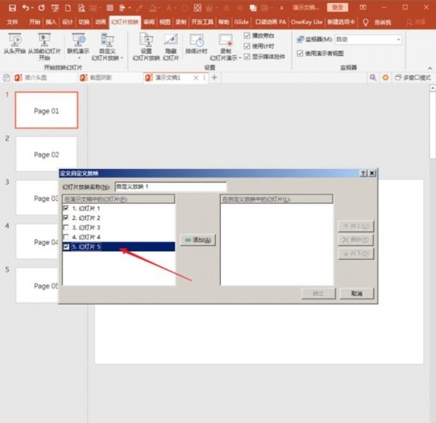Screen dimensions: 436x423
Task: Toggle the 使用计时 checkbox
Action: (246, 46)
